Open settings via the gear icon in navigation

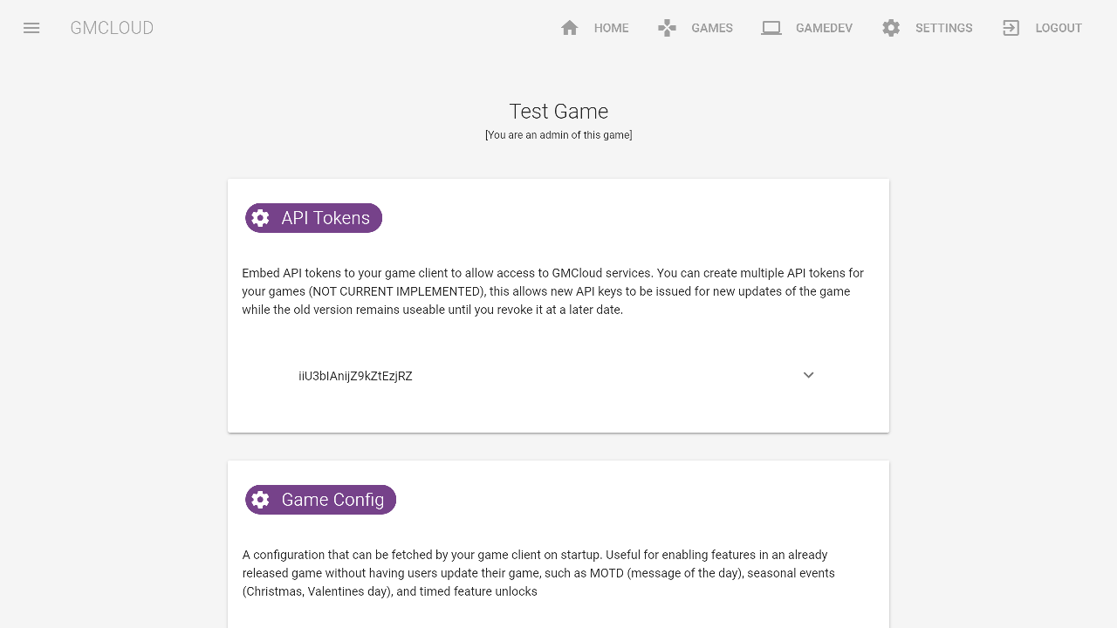(x=890, y=27)
